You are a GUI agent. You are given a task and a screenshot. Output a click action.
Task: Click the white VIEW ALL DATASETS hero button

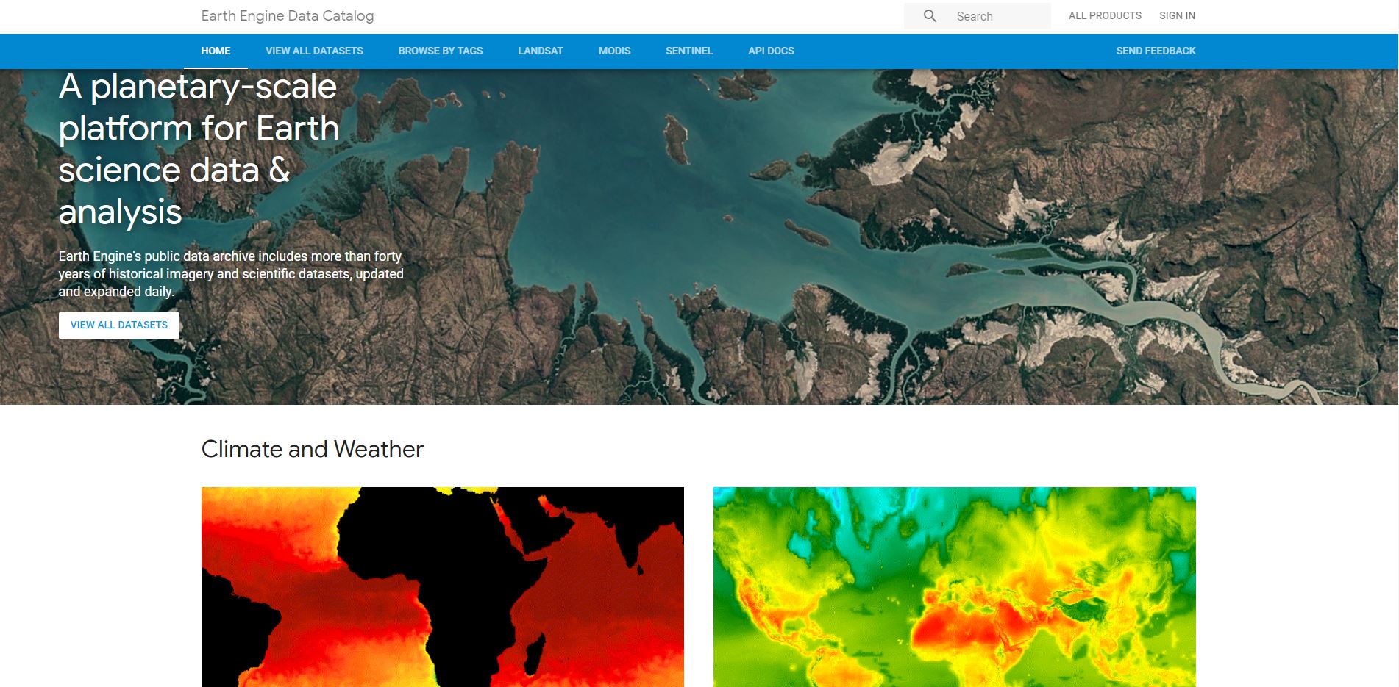pyautogui.click(x=119, y=325)
